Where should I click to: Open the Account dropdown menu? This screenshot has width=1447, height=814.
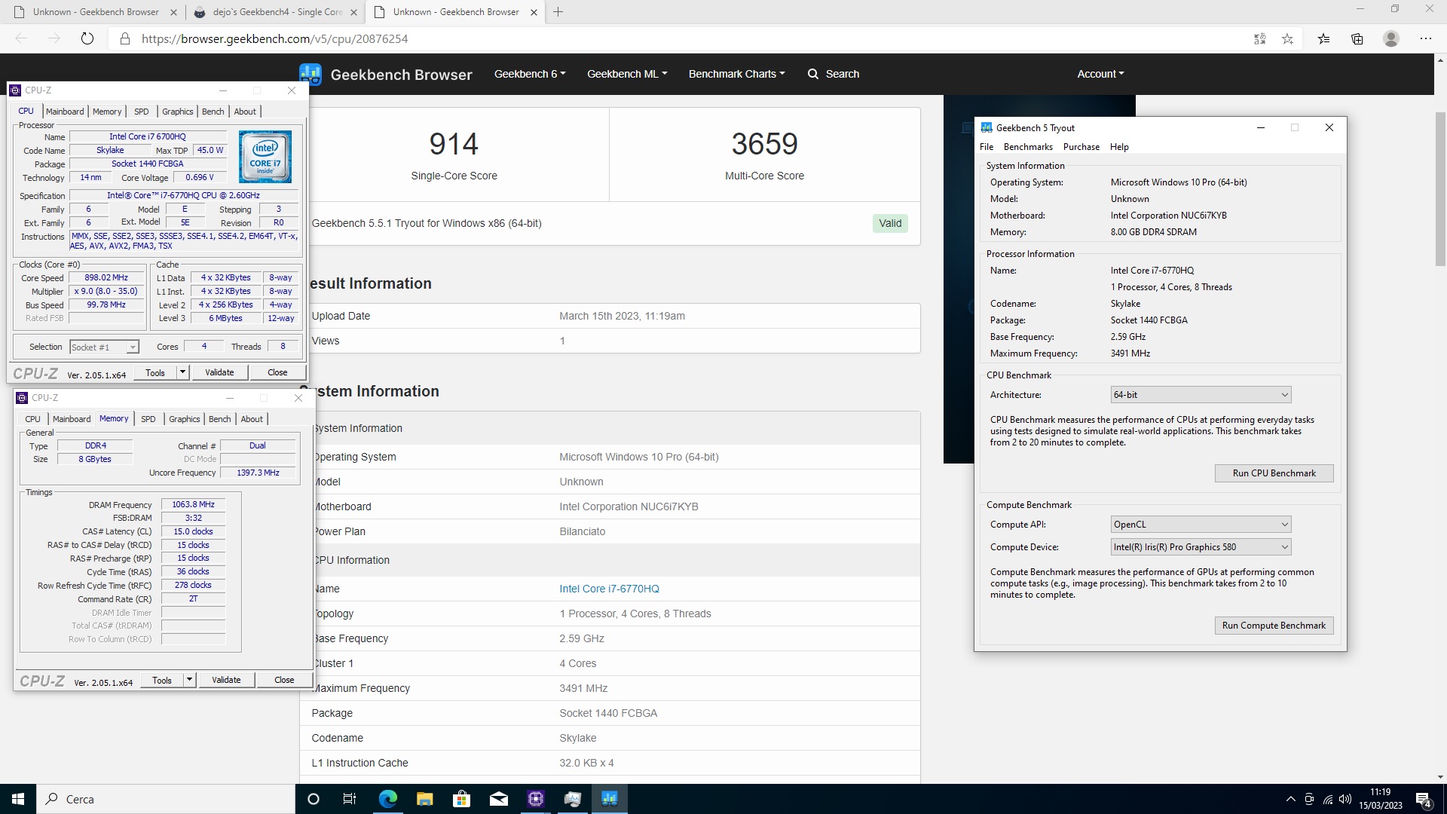[x=1100, y=74]
